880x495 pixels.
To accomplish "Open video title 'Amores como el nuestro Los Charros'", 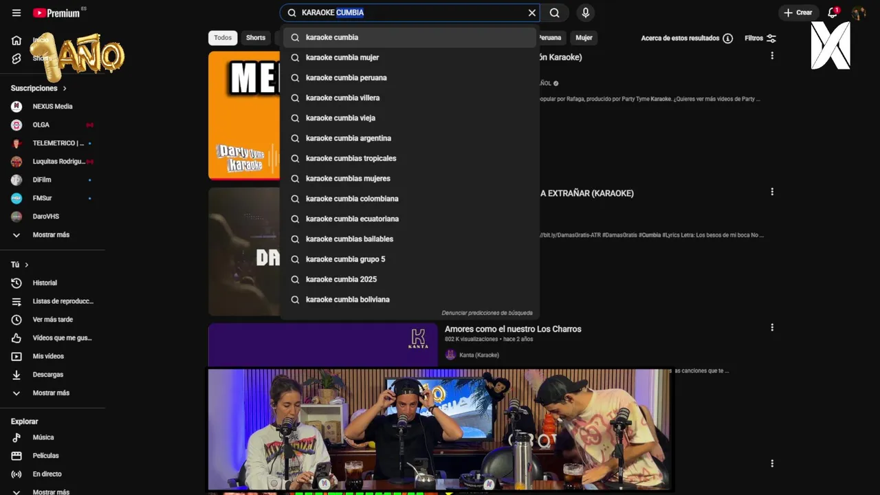I will click(513, 329).
